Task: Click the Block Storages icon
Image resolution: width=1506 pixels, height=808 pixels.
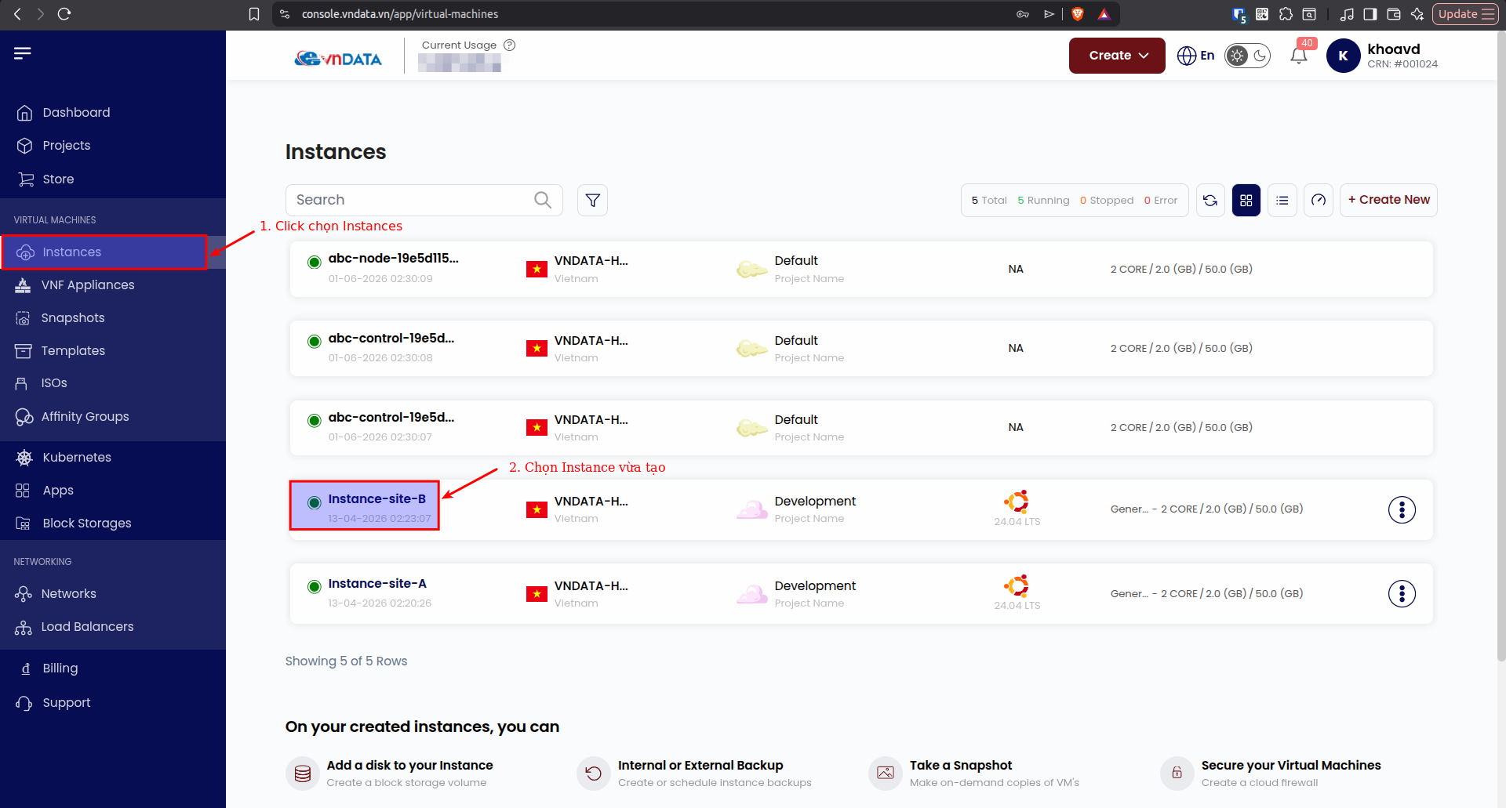Action: [24, 524]
